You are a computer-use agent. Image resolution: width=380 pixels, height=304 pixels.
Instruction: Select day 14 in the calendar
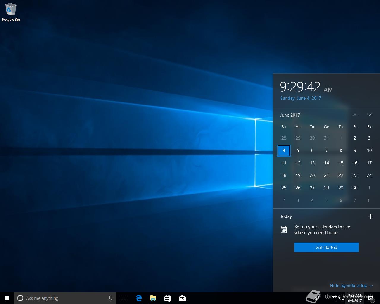327,163
